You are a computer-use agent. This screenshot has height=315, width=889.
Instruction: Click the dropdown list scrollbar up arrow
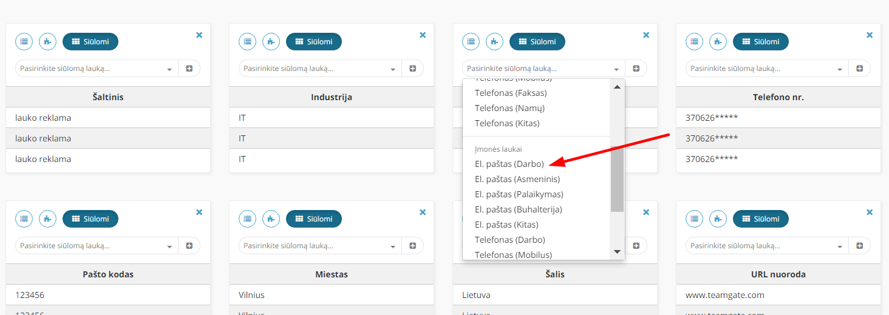coord(617,87)
